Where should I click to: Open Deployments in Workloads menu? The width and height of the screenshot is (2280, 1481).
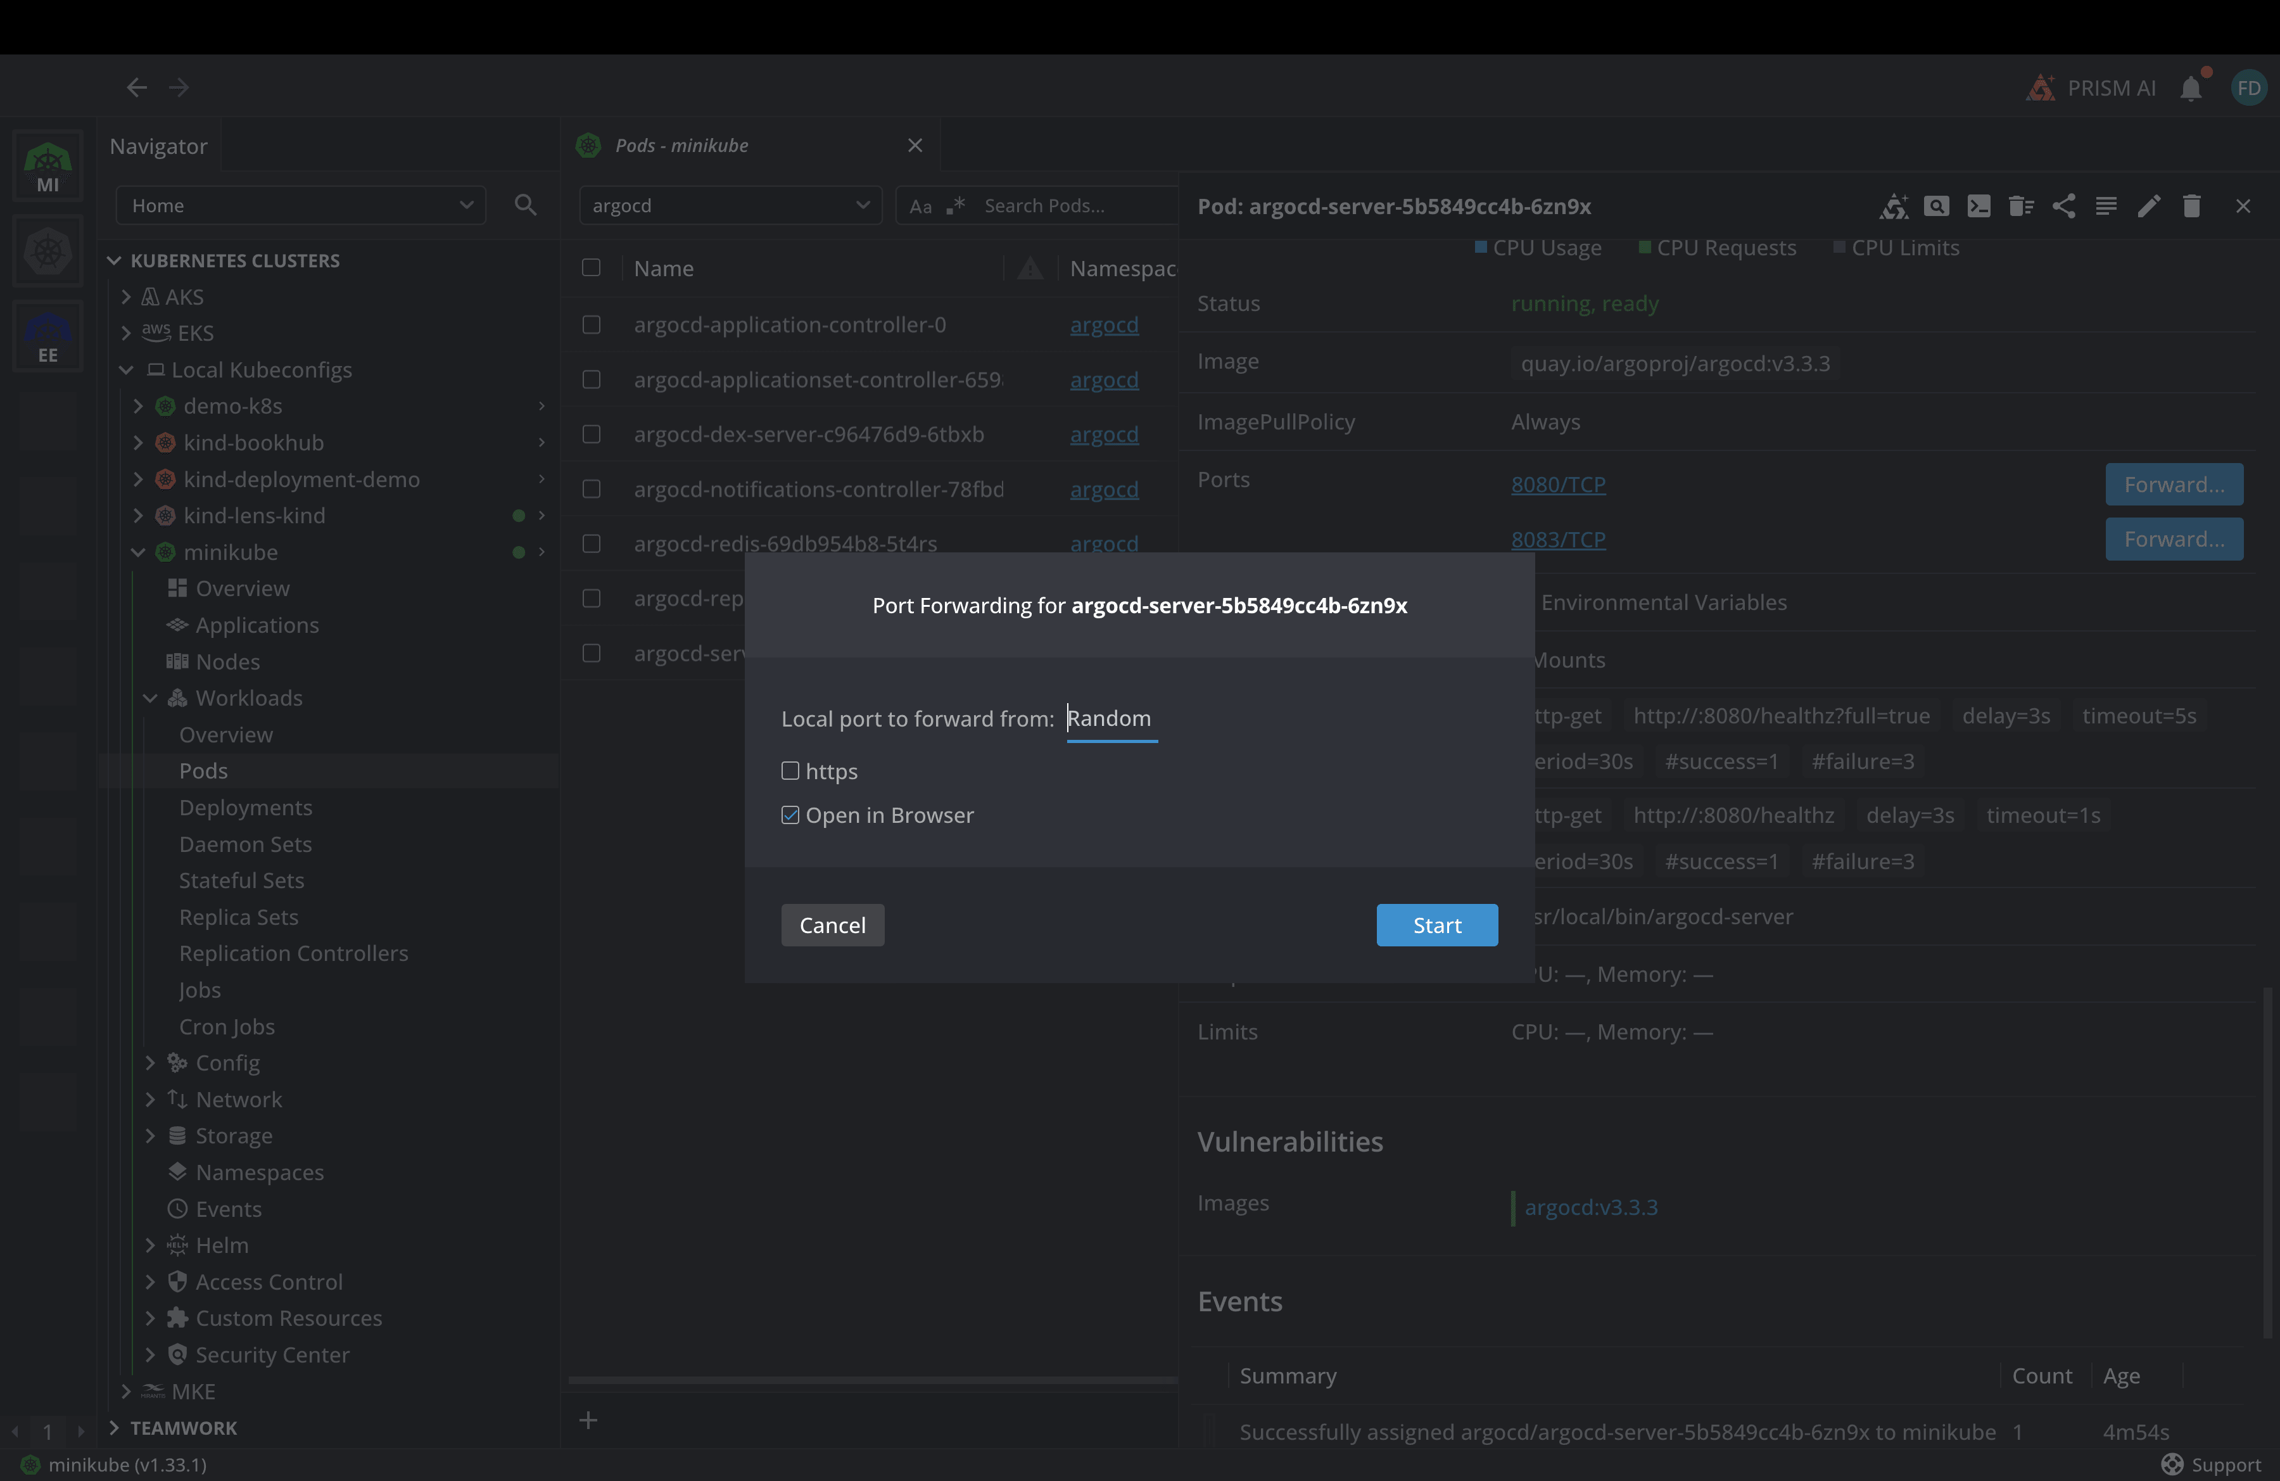pos(245,808)
